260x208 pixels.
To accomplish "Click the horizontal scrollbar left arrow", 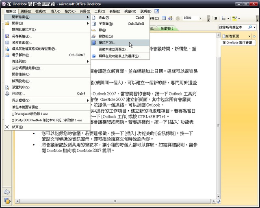I will (x=17, y=201).
